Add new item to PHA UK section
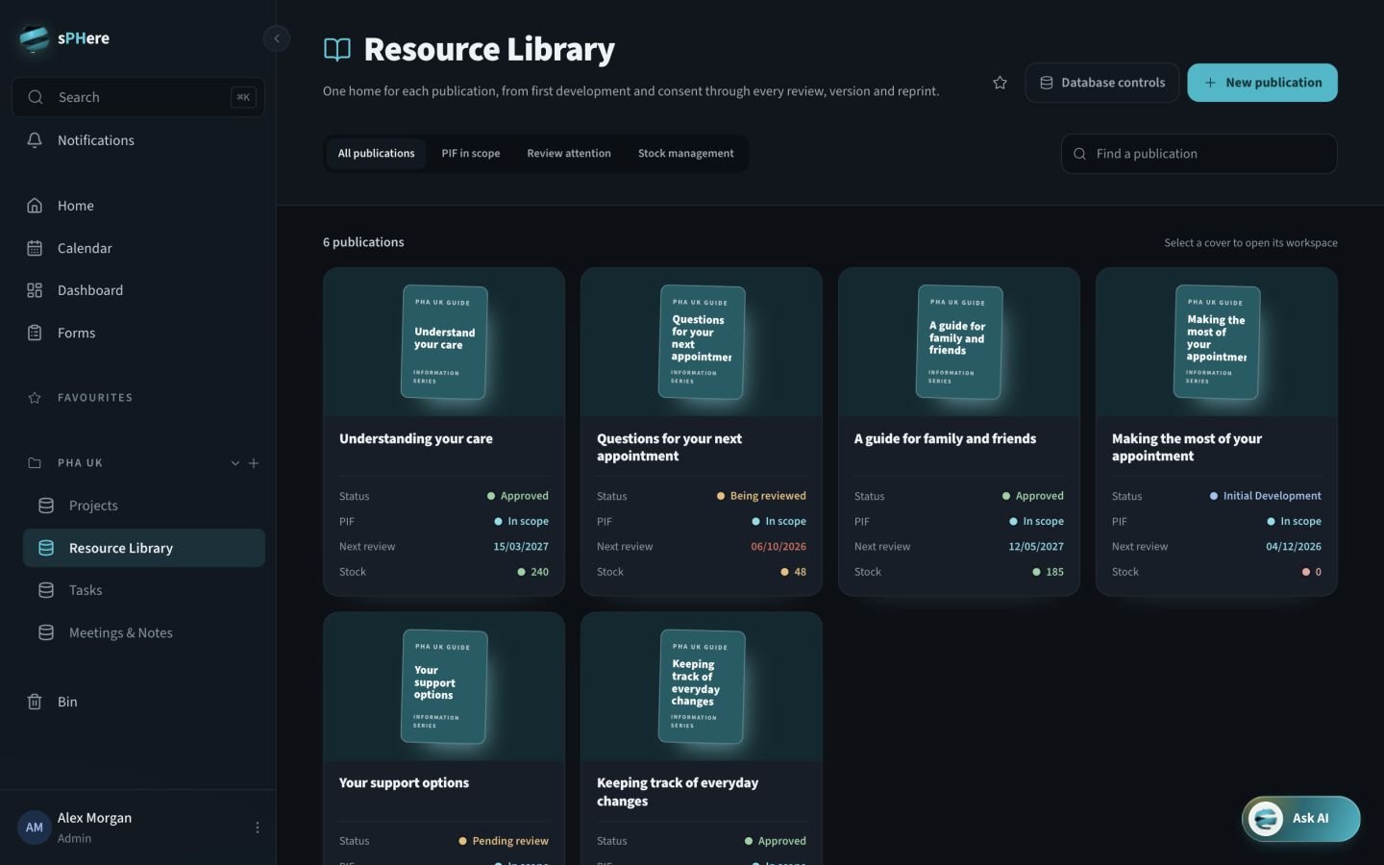The height and width of the screenshot is (865, 1384). [254, 463]
